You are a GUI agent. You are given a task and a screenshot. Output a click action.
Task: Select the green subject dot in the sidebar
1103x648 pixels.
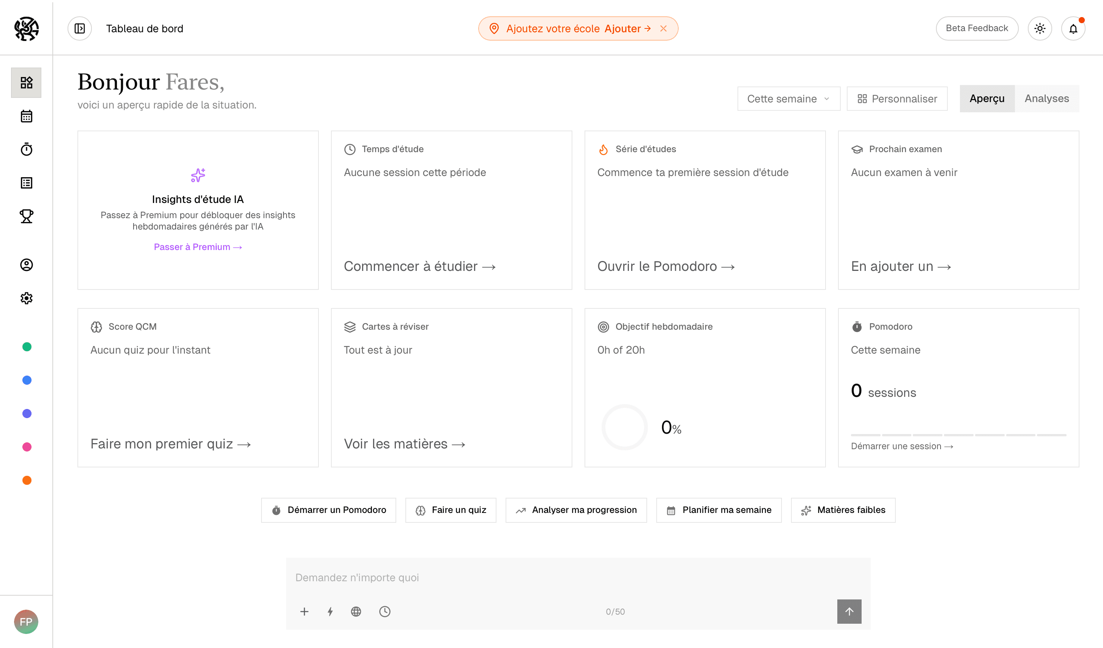click(x=26, y=347)
